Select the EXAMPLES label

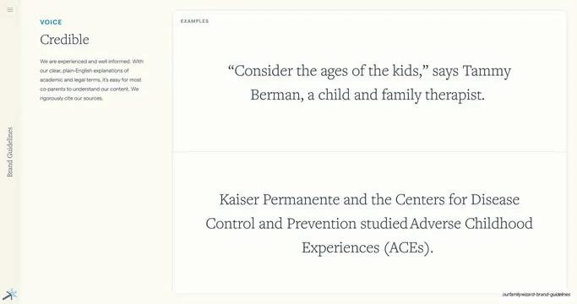pos(194,21)
